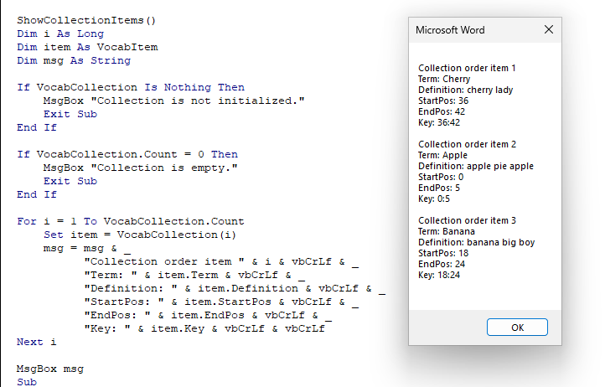Click the 'item.Key' code line
The width and height of the screenshot is (605, 387).
pos(204,328)
